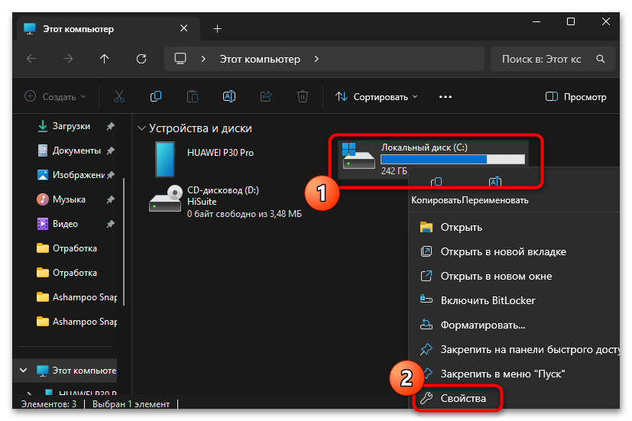Go up one folder level
The height and width of the screenshot is (421, 632).
pos(105,59)
